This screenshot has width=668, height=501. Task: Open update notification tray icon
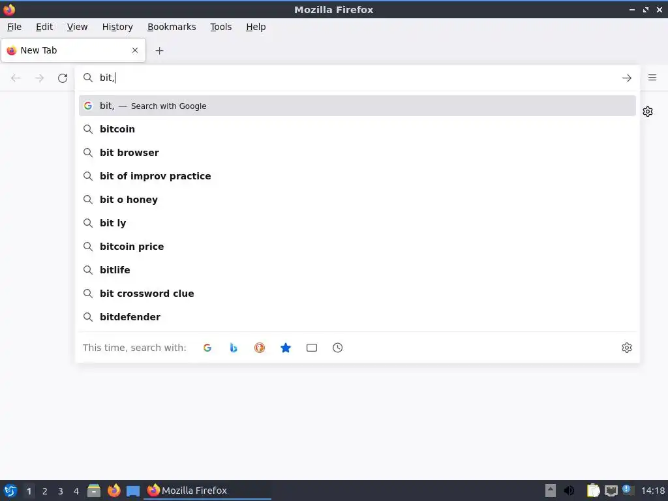click(x=628, y=490)
